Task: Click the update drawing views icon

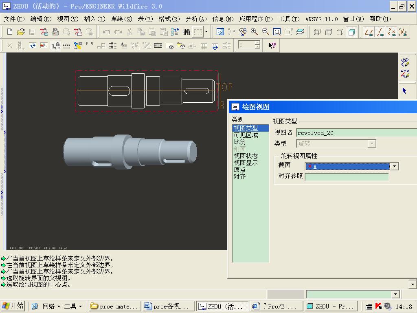Action: pos(33,46)
